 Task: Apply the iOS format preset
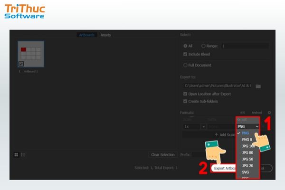click(x=242, y=113)
